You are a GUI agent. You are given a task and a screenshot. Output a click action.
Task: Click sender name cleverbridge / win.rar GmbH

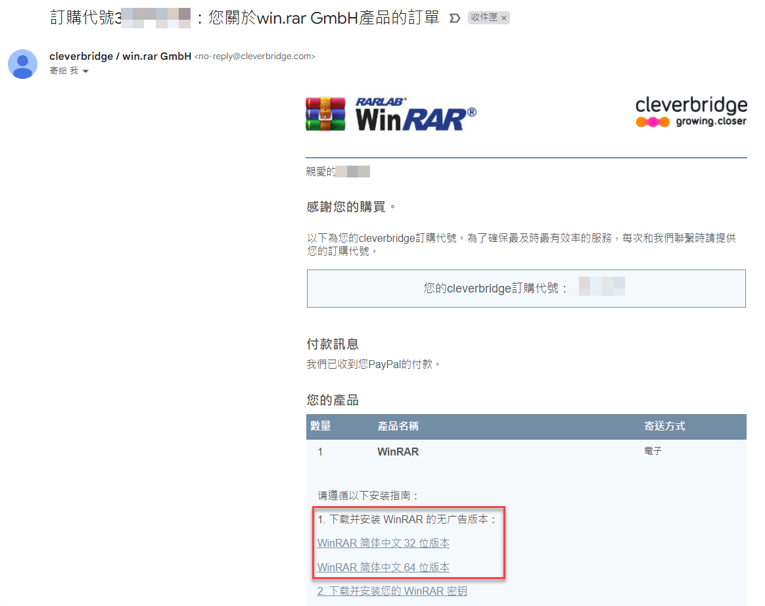(x=120, y=56)
